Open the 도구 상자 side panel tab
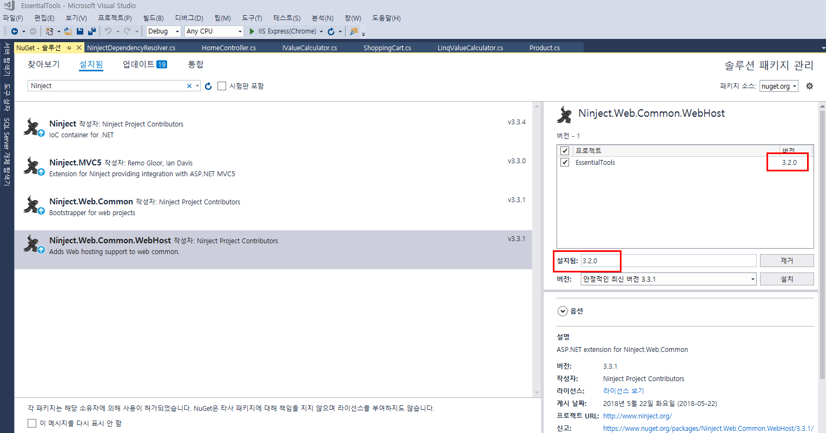The width and height of the screenshot is (826, 433). pyautogui.click(x=6, y=97)
